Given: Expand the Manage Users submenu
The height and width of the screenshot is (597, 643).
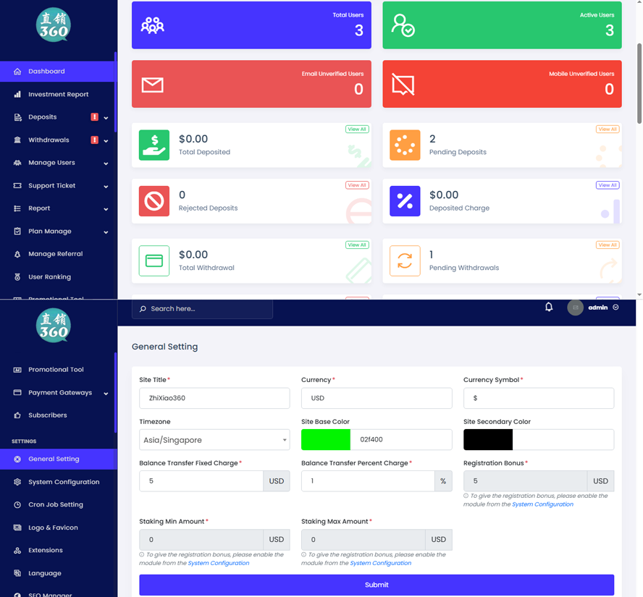Looking at the screenshot, I should (58, 163).
